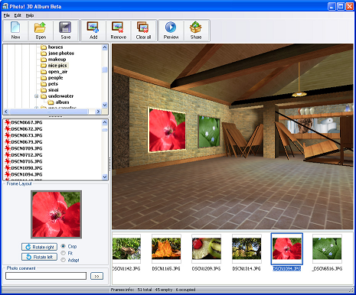Choose the Adapt radio button
356x295 pixels.
click(64, 260)
